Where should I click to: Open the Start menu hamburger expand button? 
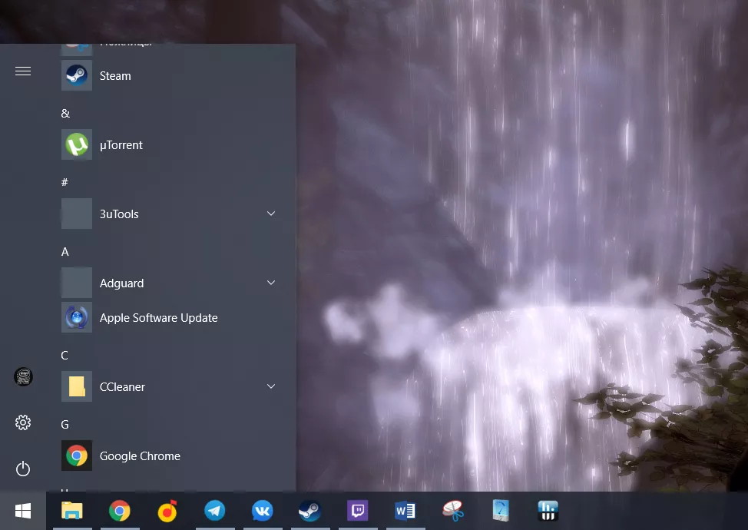tap(23, 71)
